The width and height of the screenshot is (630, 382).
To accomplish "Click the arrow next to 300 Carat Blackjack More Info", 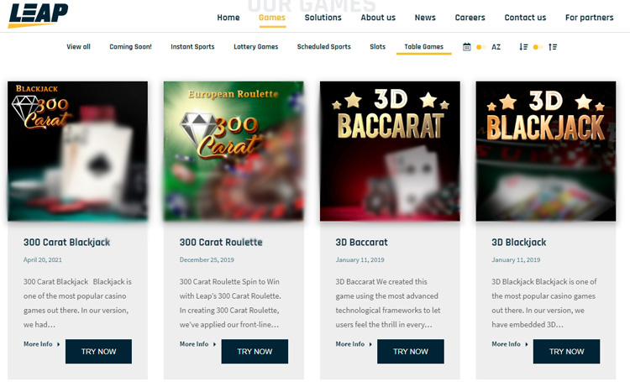I will coord(58,344).
